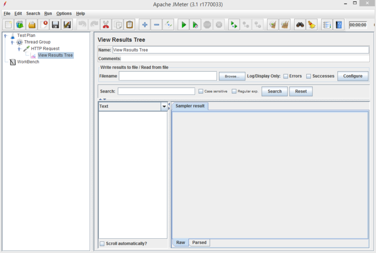Click the Configure button

point(353,76)
